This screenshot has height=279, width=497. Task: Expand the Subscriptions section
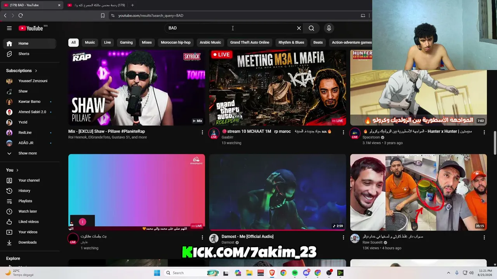click(22, 71)
